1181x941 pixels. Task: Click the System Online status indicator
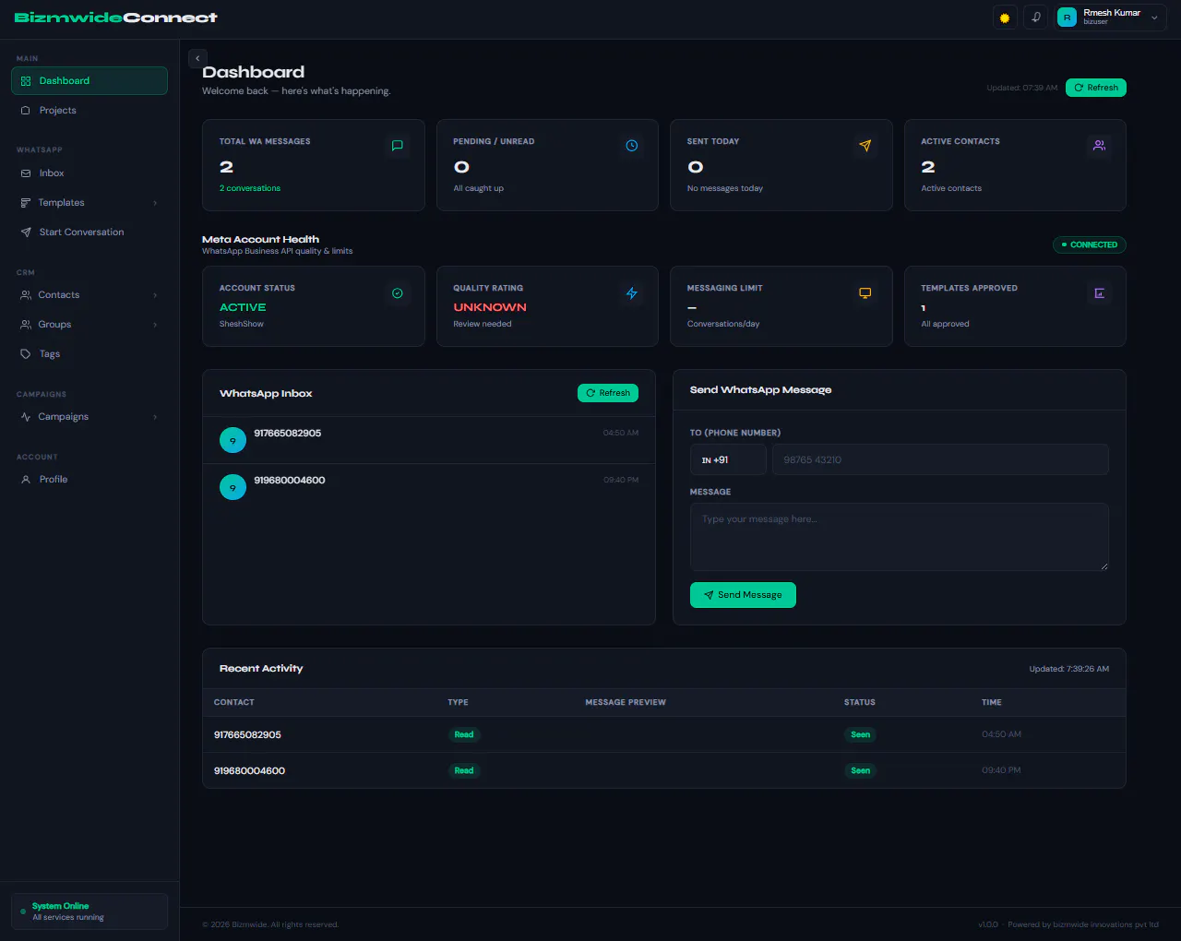89,911
